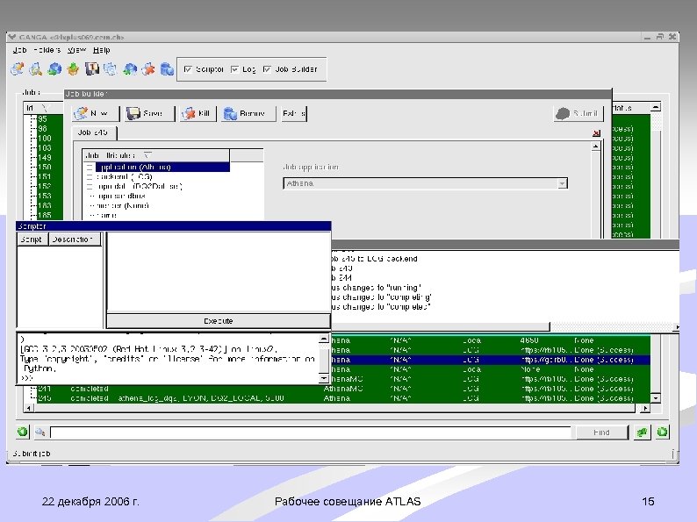Click the red close icon on Job 245 tab

pos(597,132)
